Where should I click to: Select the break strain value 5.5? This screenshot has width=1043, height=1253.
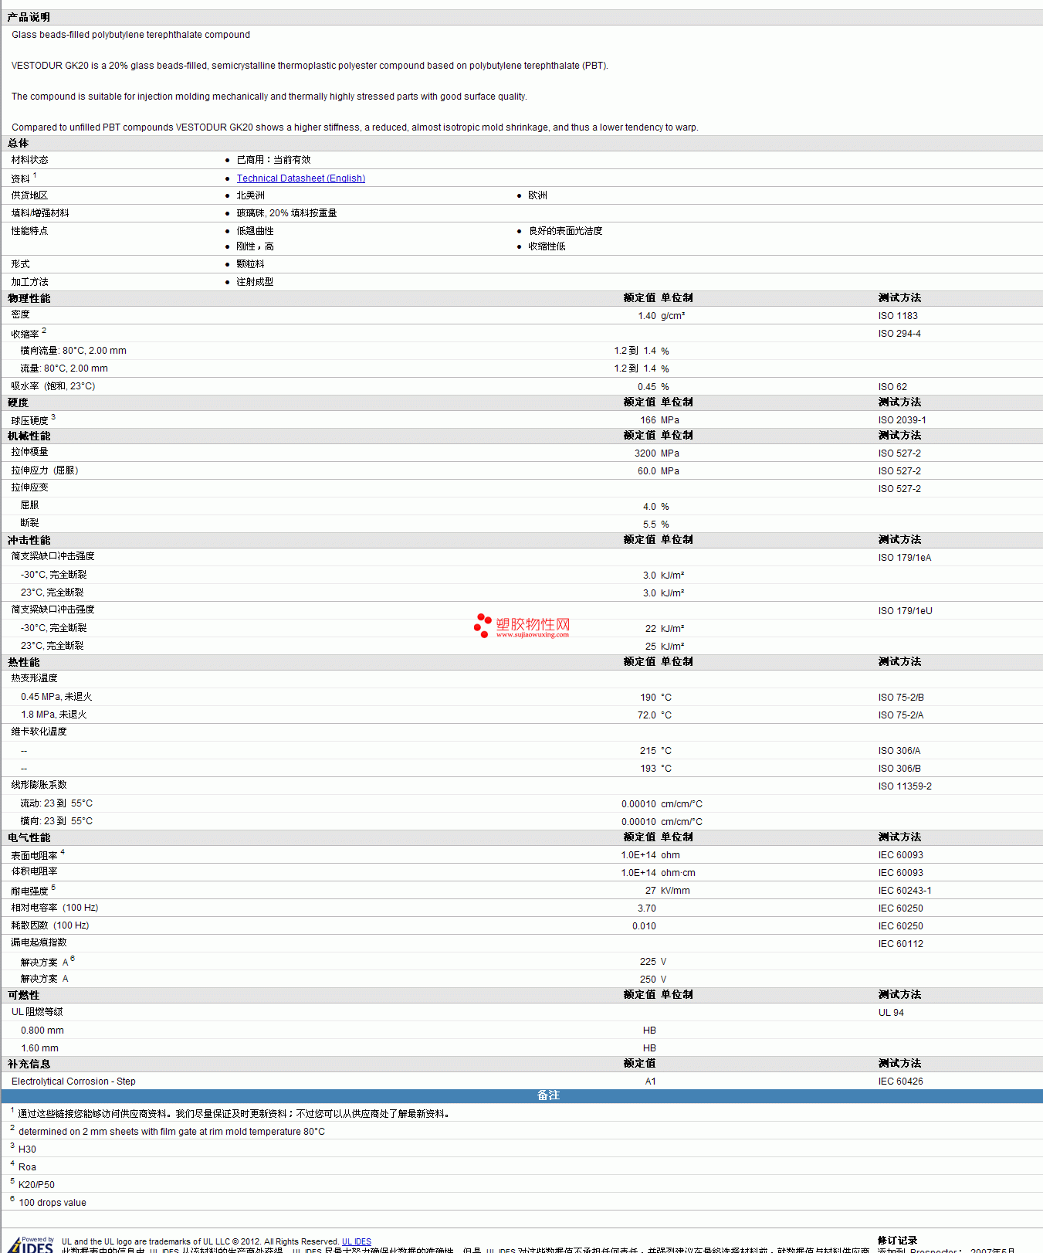pos(649,525)
